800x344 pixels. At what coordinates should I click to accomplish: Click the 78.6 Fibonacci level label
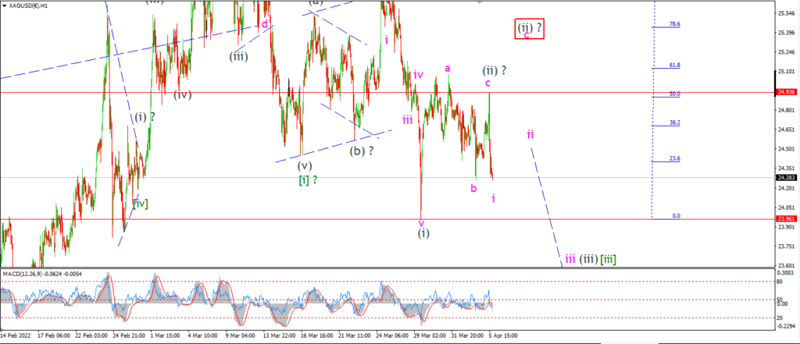coord(674,24)
